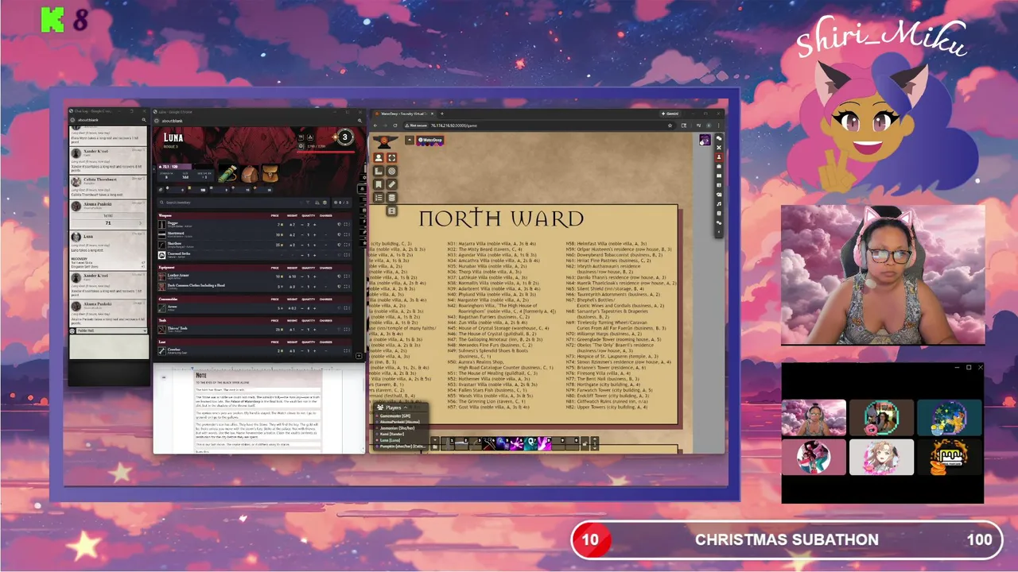Image resolution: width=1018 pixels, height=572 pixels.
Task: Select Luna [Luna] in Players list
Action: pyautogui.click(x=390, y=440)
